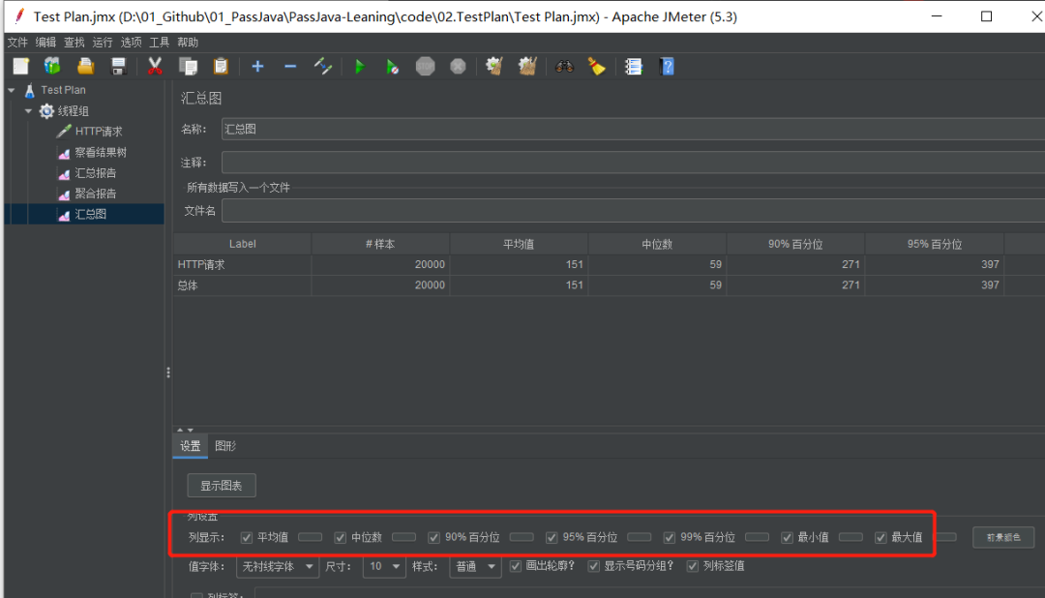Open the Function Helper list icon

(x=633, y=67)
